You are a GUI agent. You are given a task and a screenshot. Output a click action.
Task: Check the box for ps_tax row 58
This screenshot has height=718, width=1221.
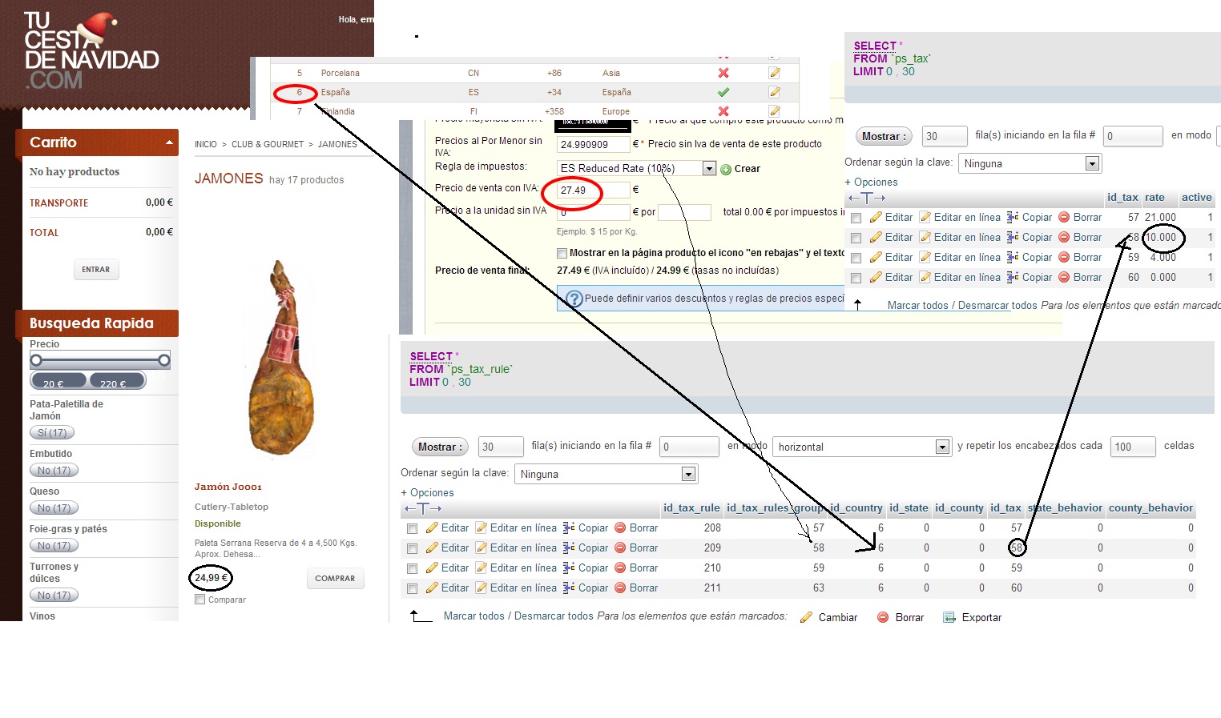pyautogui.click(x=856, y=238)
